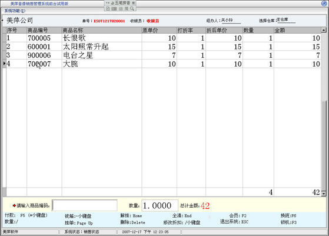
Task: Click the table's scroll-down arrow
Action: click(x=324, y=193)
